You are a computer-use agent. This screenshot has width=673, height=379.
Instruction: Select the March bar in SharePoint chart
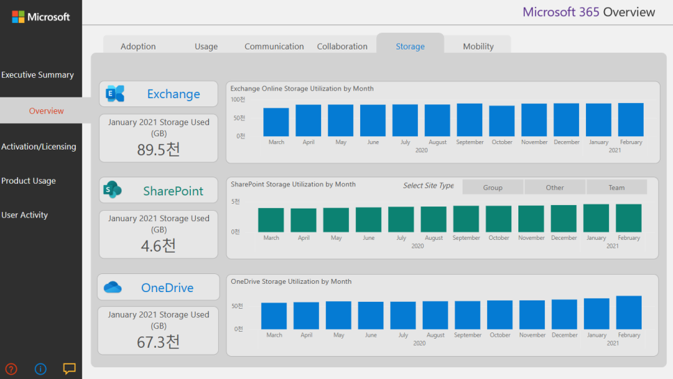[x=271, y=220]
